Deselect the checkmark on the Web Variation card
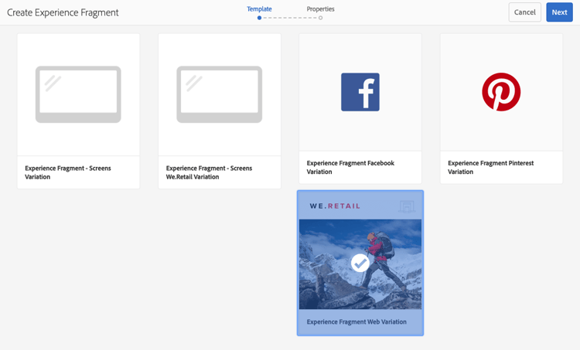Image resolution: width=580 pixels, height=350 pixels. pyautogui.click(x=360, y=263)
